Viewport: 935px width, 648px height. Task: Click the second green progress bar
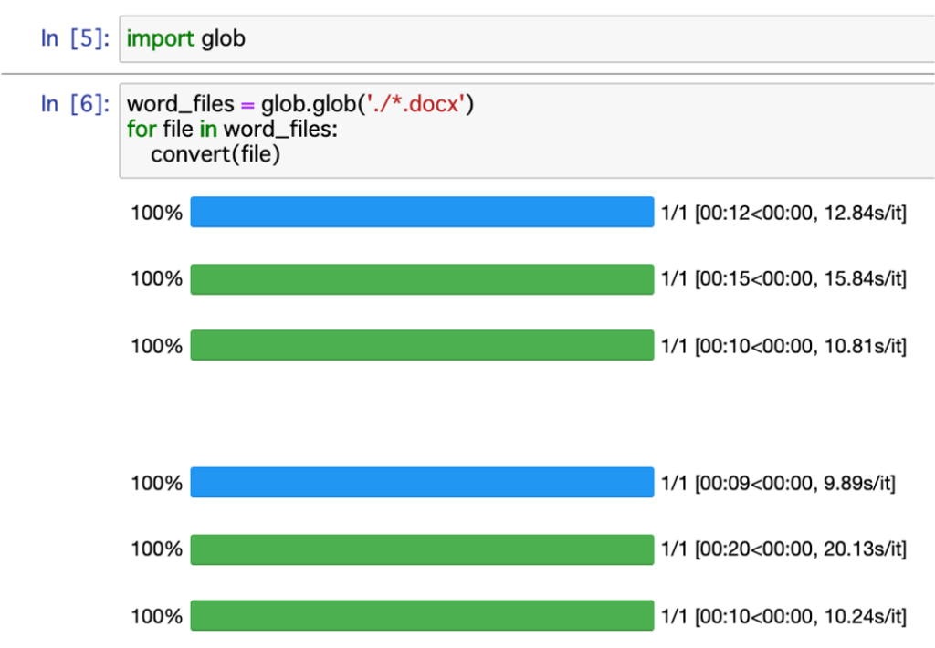click(421, 278)
